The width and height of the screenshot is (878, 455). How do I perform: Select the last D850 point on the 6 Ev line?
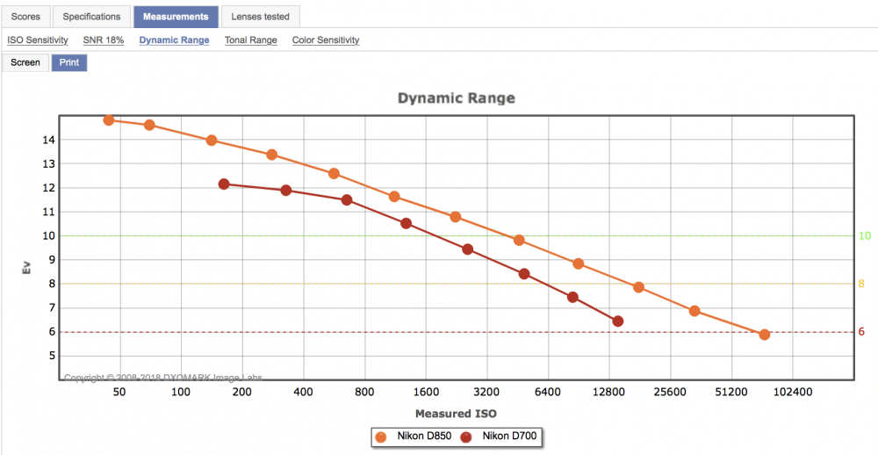click(x=765, y=335)
